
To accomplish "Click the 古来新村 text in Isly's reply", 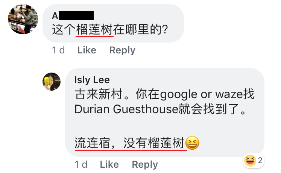I will [x=99, y=94].
